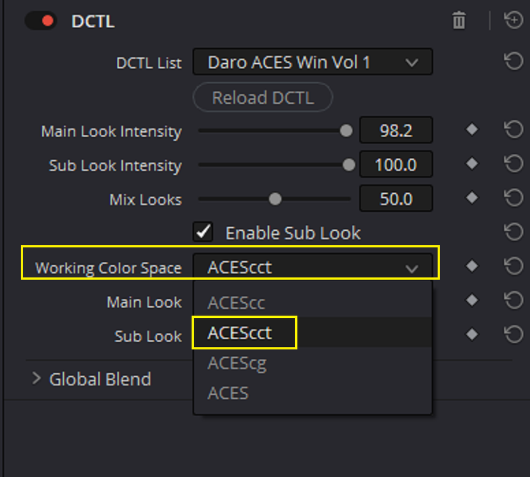Click the Mix Looks slider handle
This screenshot has height=477, width=530.
pyautogui.click(x=275, y=199)
